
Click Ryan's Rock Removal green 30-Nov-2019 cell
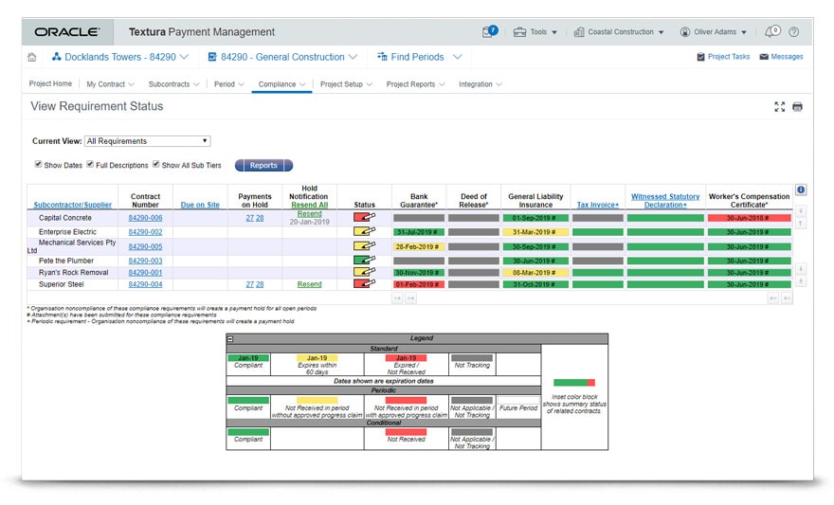click(x=419, y=272)
